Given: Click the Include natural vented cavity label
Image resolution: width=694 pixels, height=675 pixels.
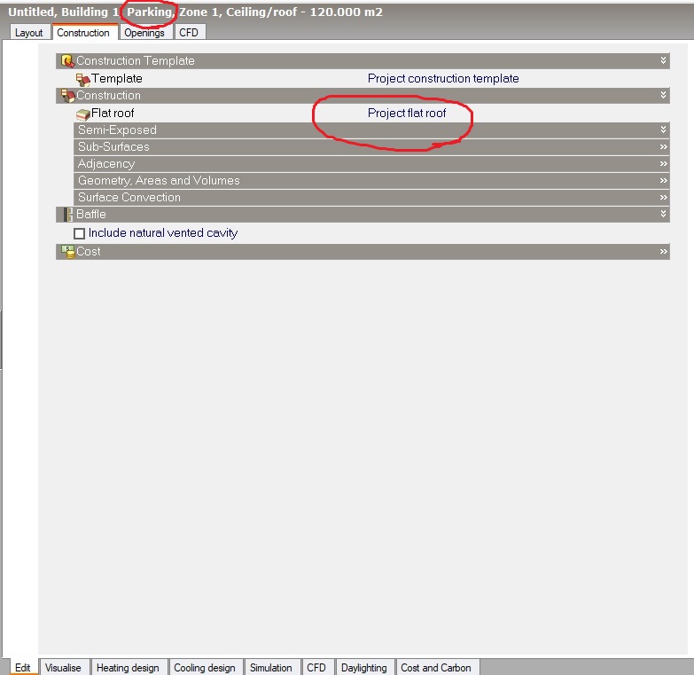Looking at the screenshot, I should (163, 233).
